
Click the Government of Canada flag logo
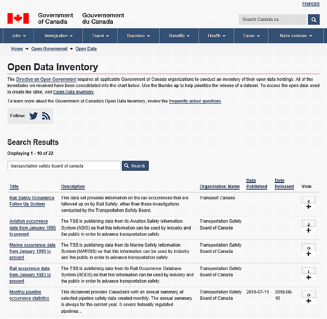coord(18,18)
